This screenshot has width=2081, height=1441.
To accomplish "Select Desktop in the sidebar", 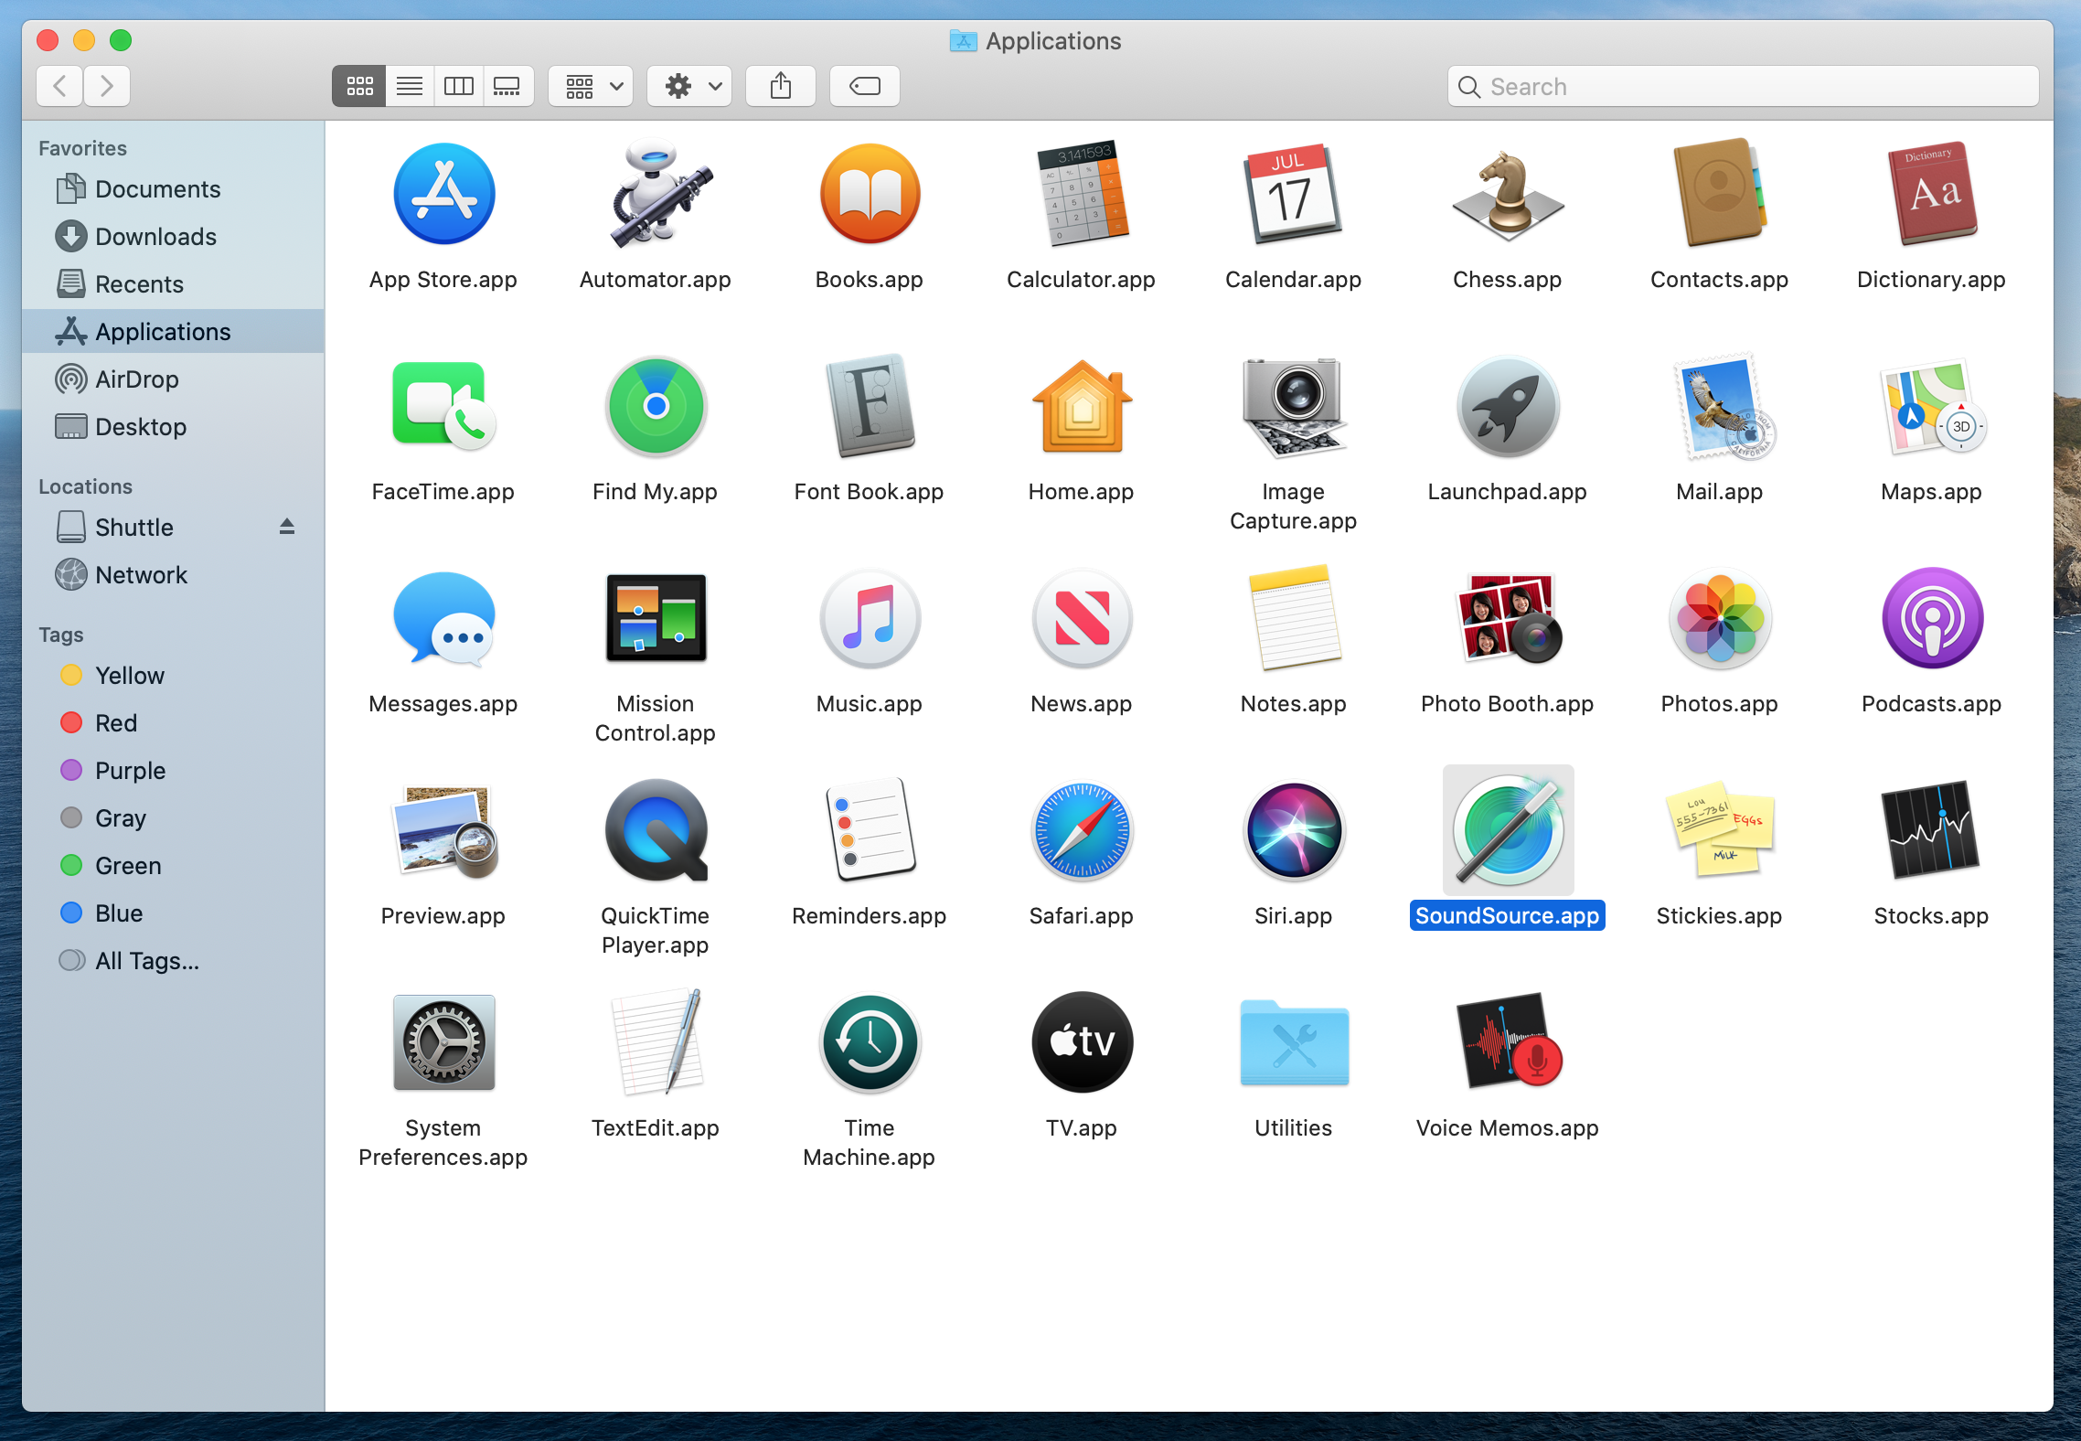I will coord(173,427).
